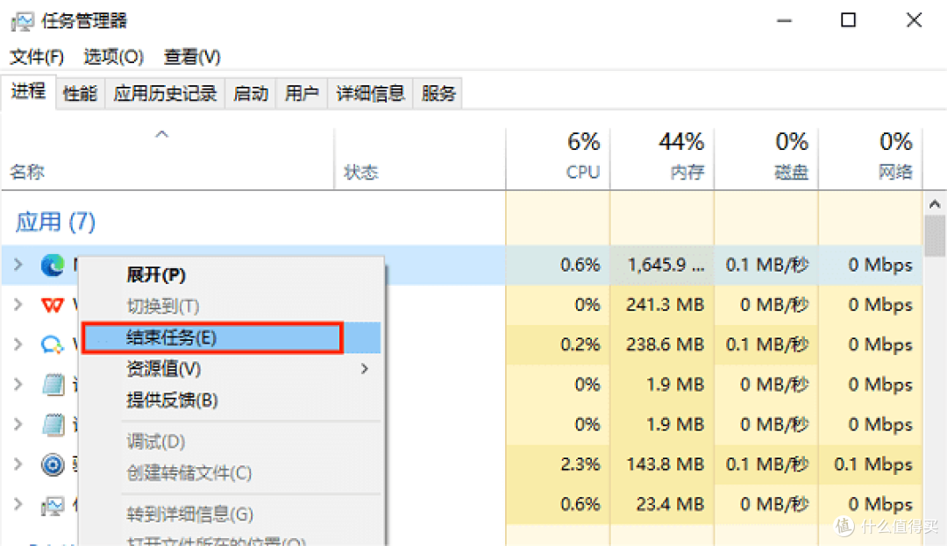Sort by the 名称 column header
This screenshot has height=546, width=947.
(x=167, y=158)
